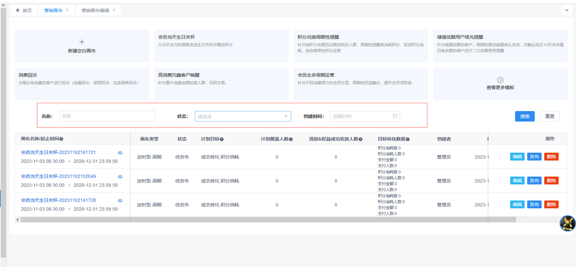Select the 高消费沉睡客户唤醒 template card
The width and height of the screenshot is (576, 267).
[x=221, y=84]
